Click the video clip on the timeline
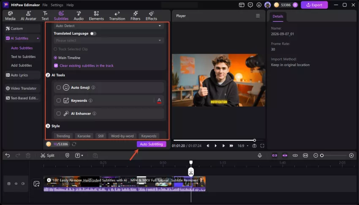The width and height of the screenshot is (359, 205). (x=125, y=184)
